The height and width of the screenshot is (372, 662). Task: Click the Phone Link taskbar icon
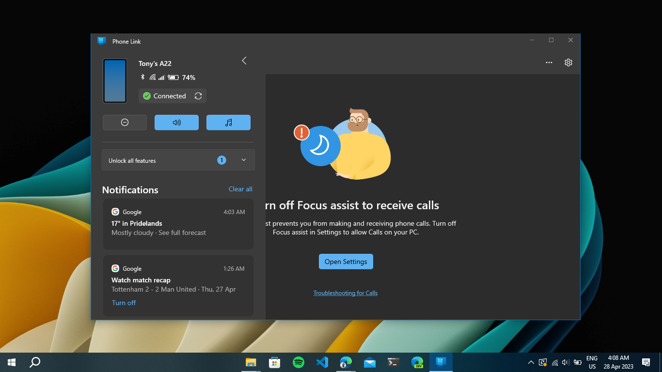click(441, 362)
